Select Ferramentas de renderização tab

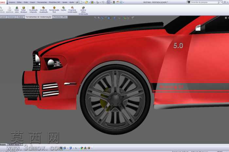(x=39, y=17)
